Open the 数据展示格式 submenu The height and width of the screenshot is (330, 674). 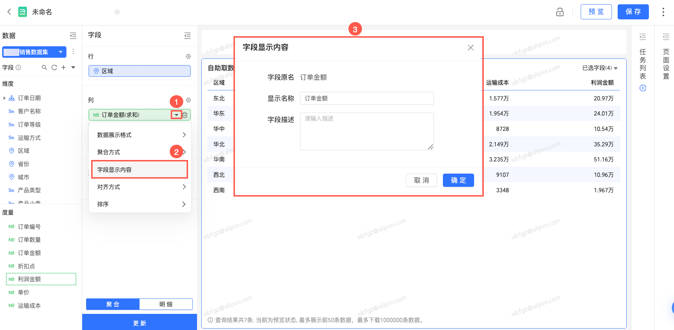click(x=140, y=135)
